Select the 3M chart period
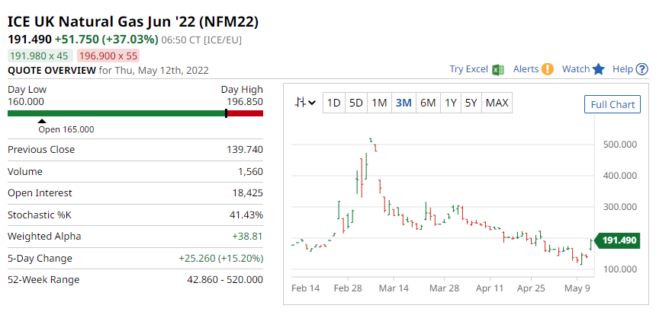Image resolution: width=656 pixels, height=318 pixels. (x=404, y=103)
